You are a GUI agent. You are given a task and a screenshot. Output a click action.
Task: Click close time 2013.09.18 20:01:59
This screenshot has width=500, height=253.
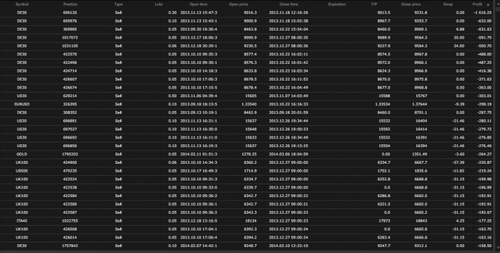(289, 113)
